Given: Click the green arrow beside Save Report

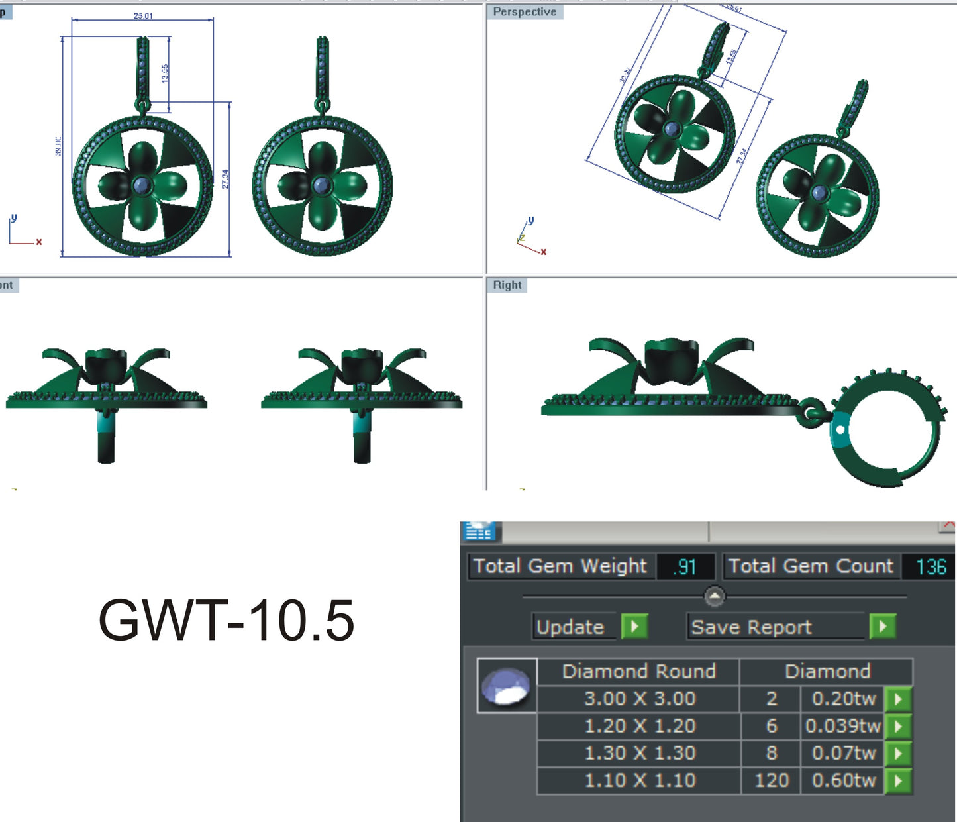Looking at the screenshot, I should pos(882,626).
